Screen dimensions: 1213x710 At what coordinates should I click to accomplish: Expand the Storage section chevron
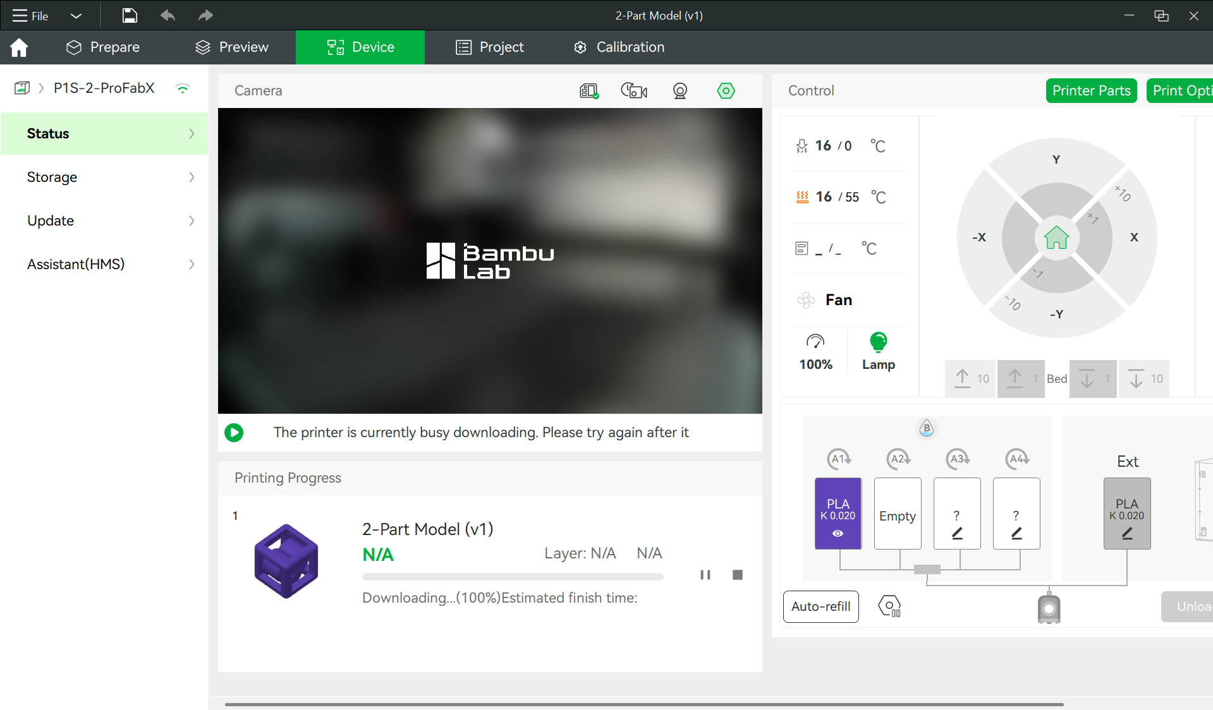(192, 177)
